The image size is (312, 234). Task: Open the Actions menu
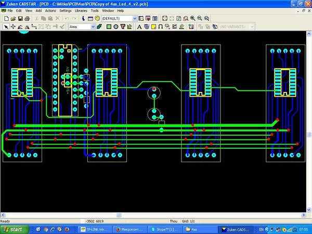[x=50, y=11]
